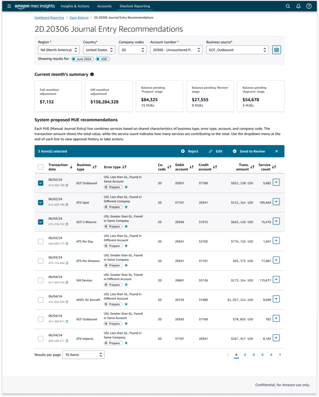The width and height of the screenshot is (319, 397).
Task: Remove the June 2024 filter chip
Action: pyautogui.click(x=83, y=59)
